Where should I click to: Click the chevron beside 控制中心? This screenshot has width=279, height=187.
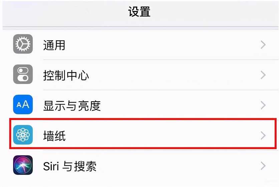tap(263, 75)
